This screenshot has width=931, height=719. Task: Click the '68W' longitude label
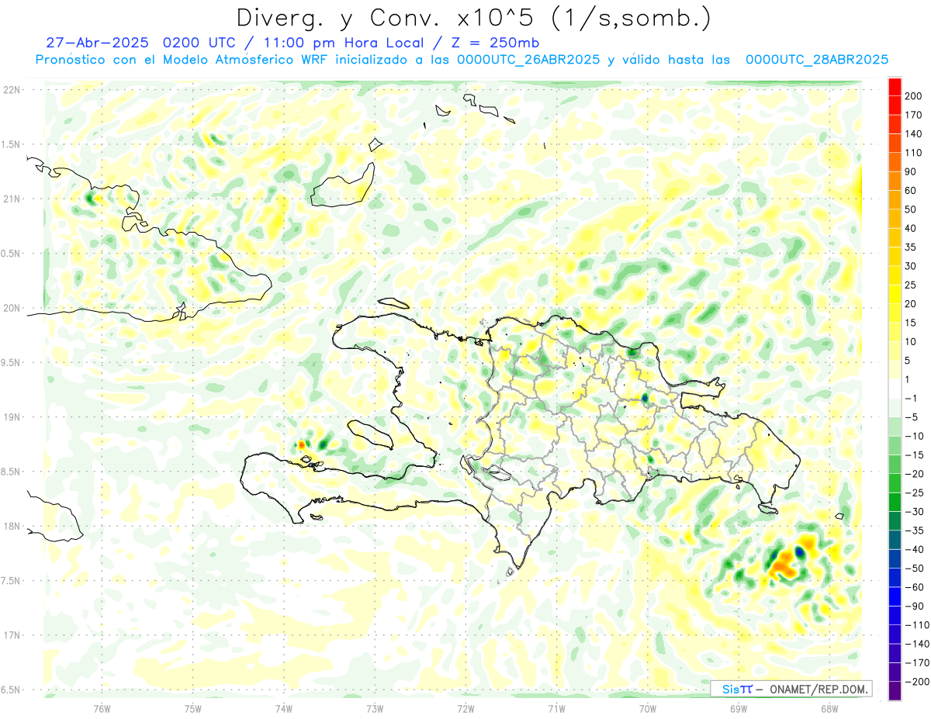tap(829, 708)
